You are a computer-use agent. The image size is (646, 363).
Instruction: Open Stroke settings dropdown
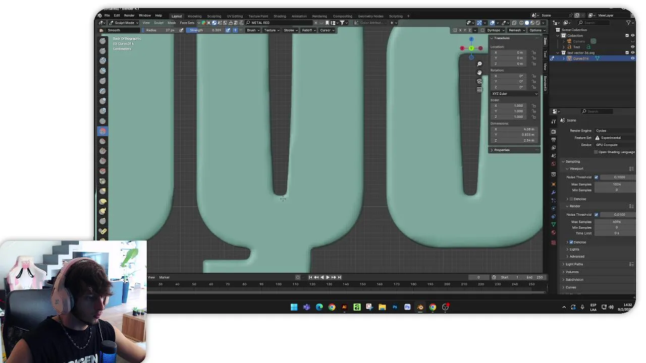[290, 30]
